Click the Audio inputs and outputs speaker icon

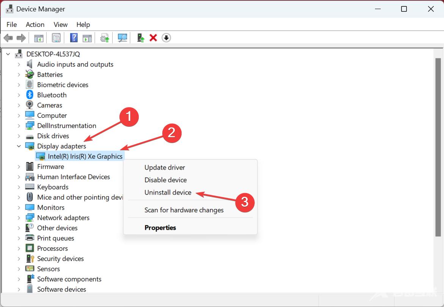(30, 64)
